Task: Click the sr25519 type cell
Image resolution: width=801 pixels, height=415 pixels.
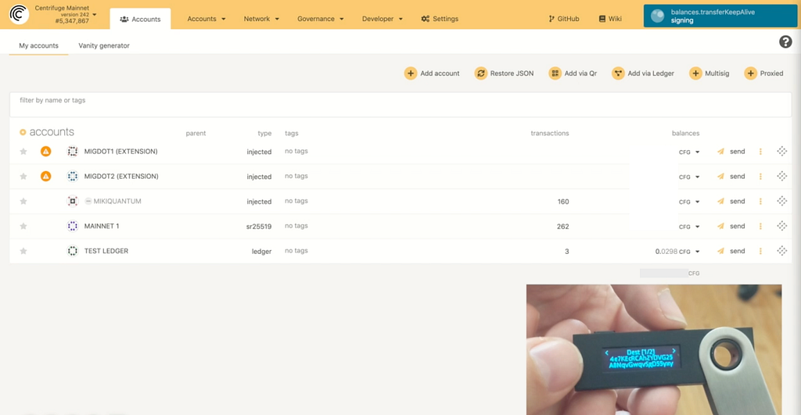Action: pos(258,227)
